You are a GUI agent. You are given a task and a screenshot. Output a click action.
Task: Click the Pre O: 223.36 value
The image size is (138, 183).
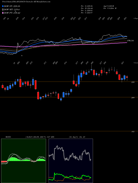pos(87,6)
